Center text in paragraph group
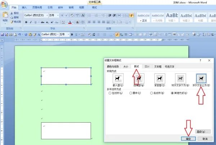 [x=94, y=22]
